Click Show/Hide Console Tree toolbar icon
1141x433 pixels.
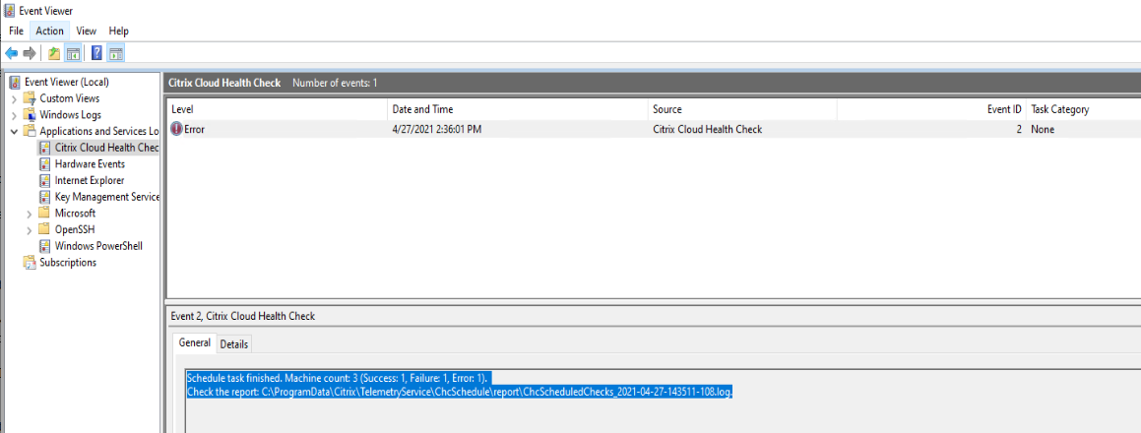tap(73, 53)
